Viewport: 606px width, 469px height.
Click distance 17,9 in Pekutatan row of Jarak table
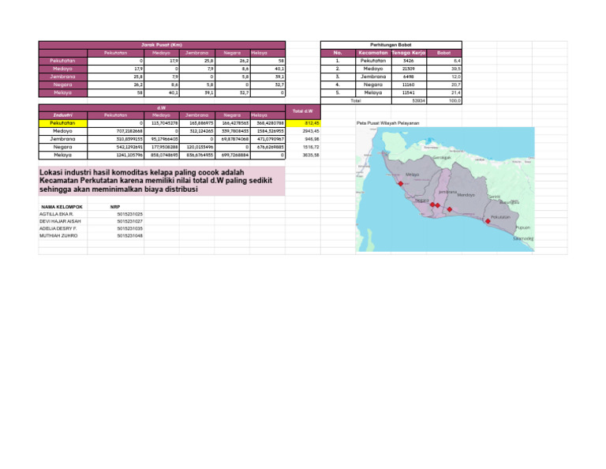(x=162, y=61)
